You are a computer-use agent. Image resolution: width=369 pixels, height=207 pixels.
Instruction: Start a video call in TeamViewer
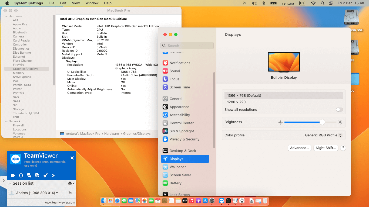13,175
